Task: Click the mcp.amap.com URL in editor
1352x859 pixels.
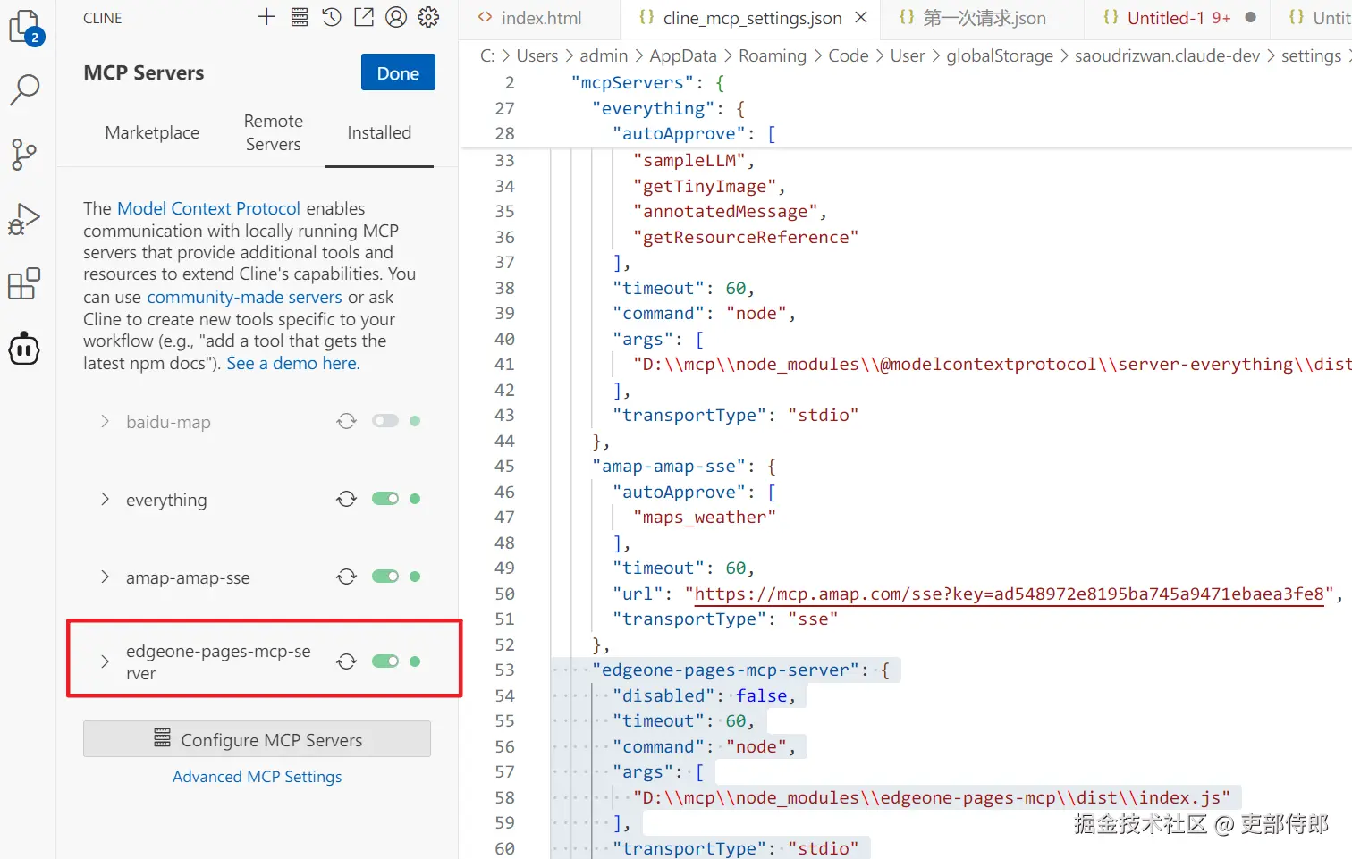Action: 1009,594
